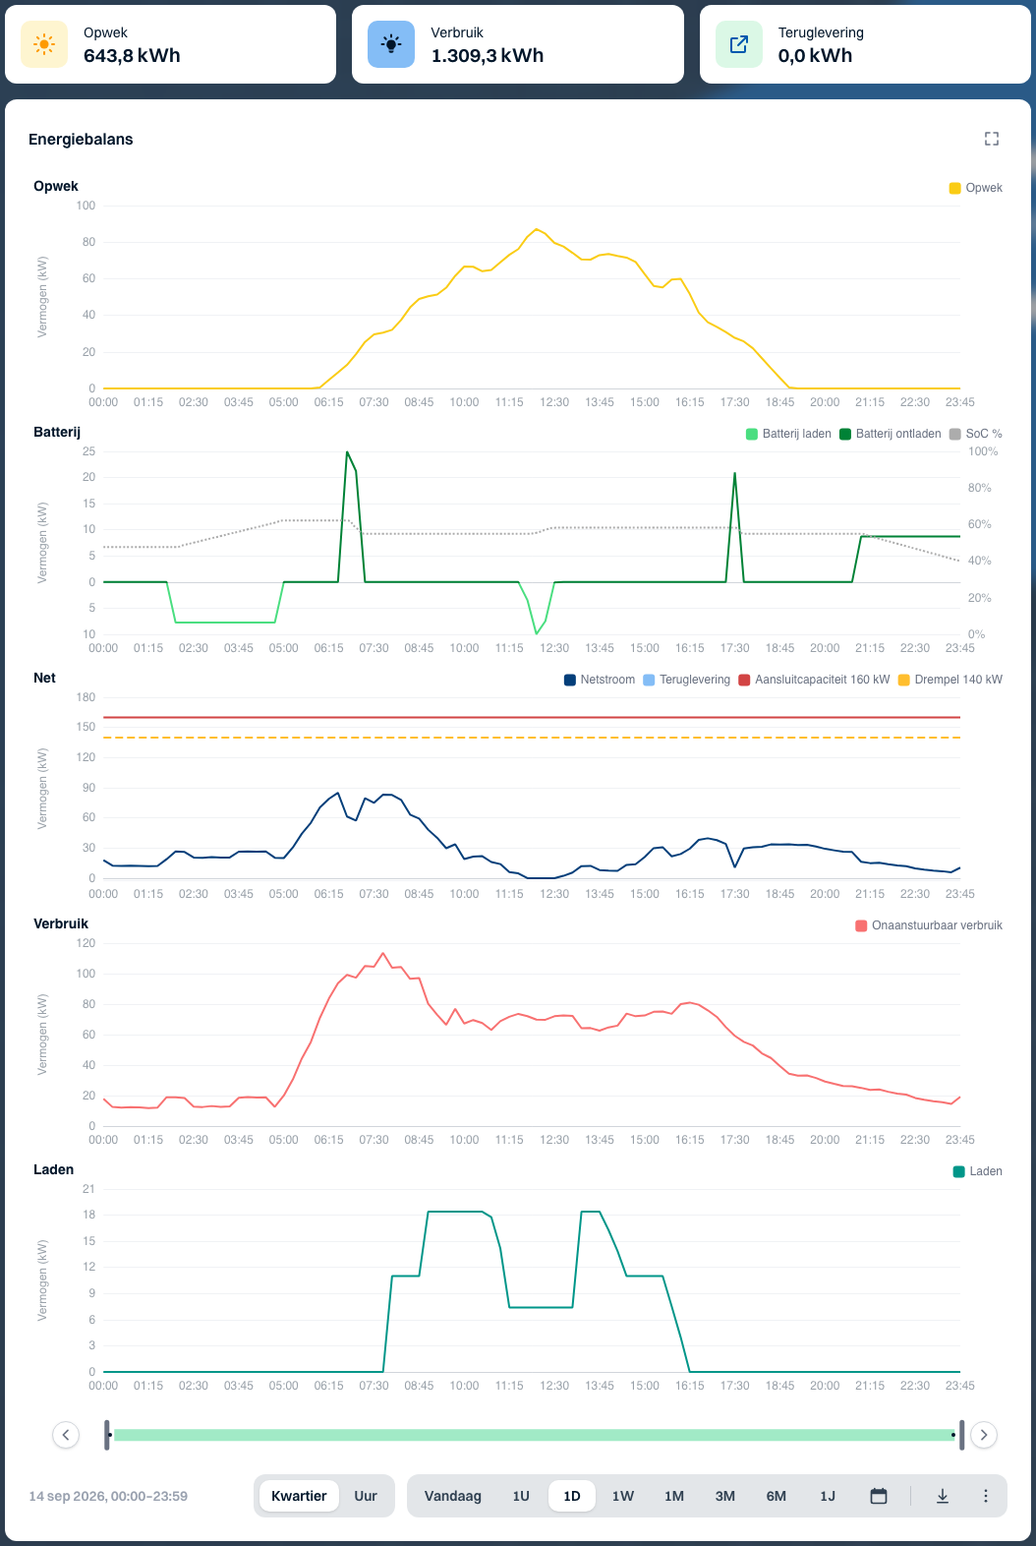Screen dimensions: 1036x1546
Task: Toggle Laden series in legend
Action: pos(978,1171)
